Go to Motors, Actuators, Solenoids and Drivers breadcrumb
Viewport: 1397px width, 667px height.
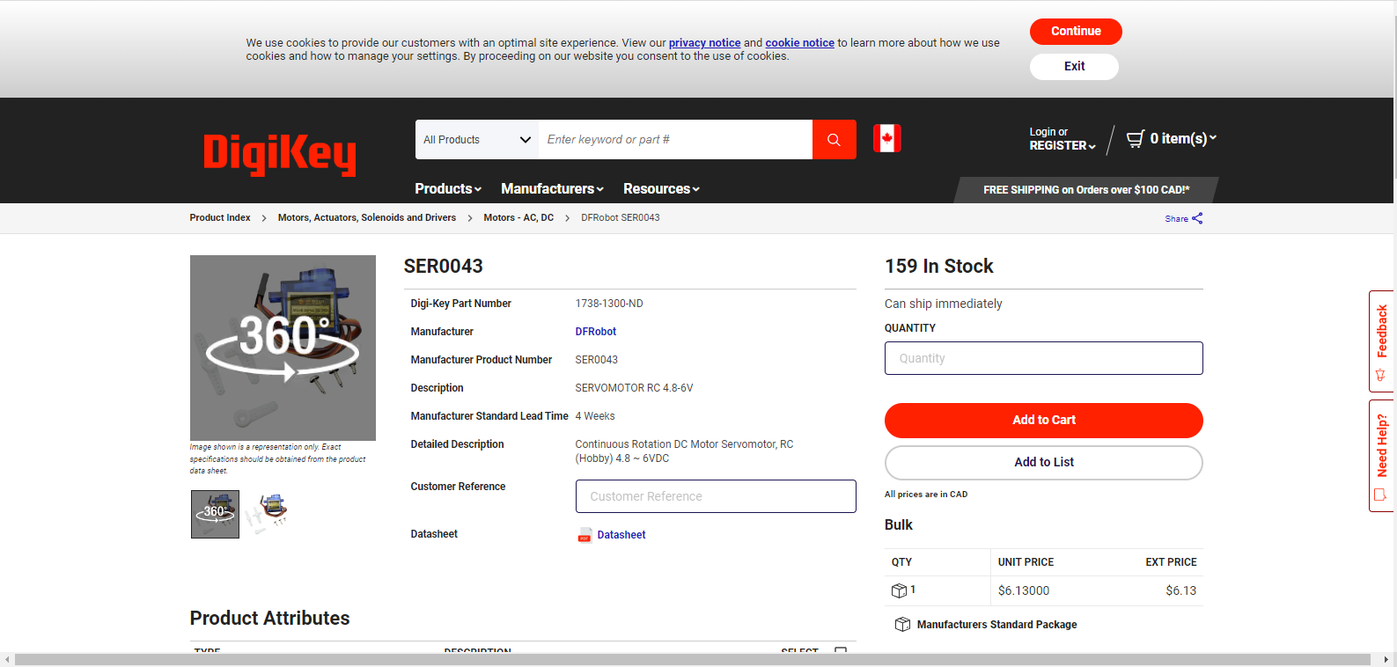click(x=367, y=218)
